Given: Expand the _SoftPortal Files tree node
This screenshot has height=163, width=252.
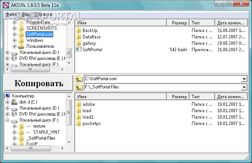Looking at the screenshot, I should coord(14,138).
